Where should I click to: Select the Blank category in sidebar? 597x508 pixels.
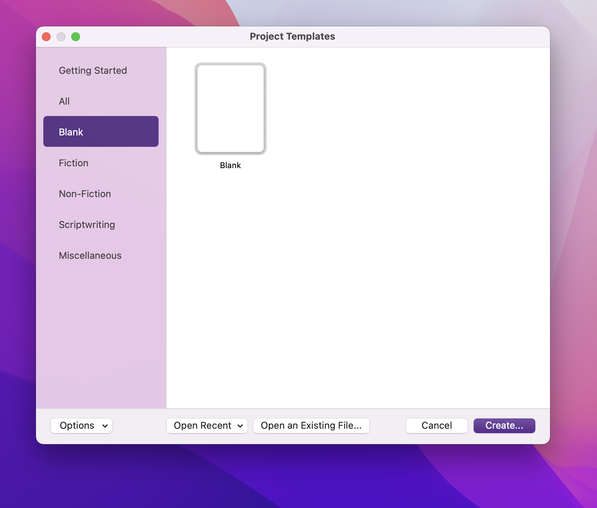point(101,132)
